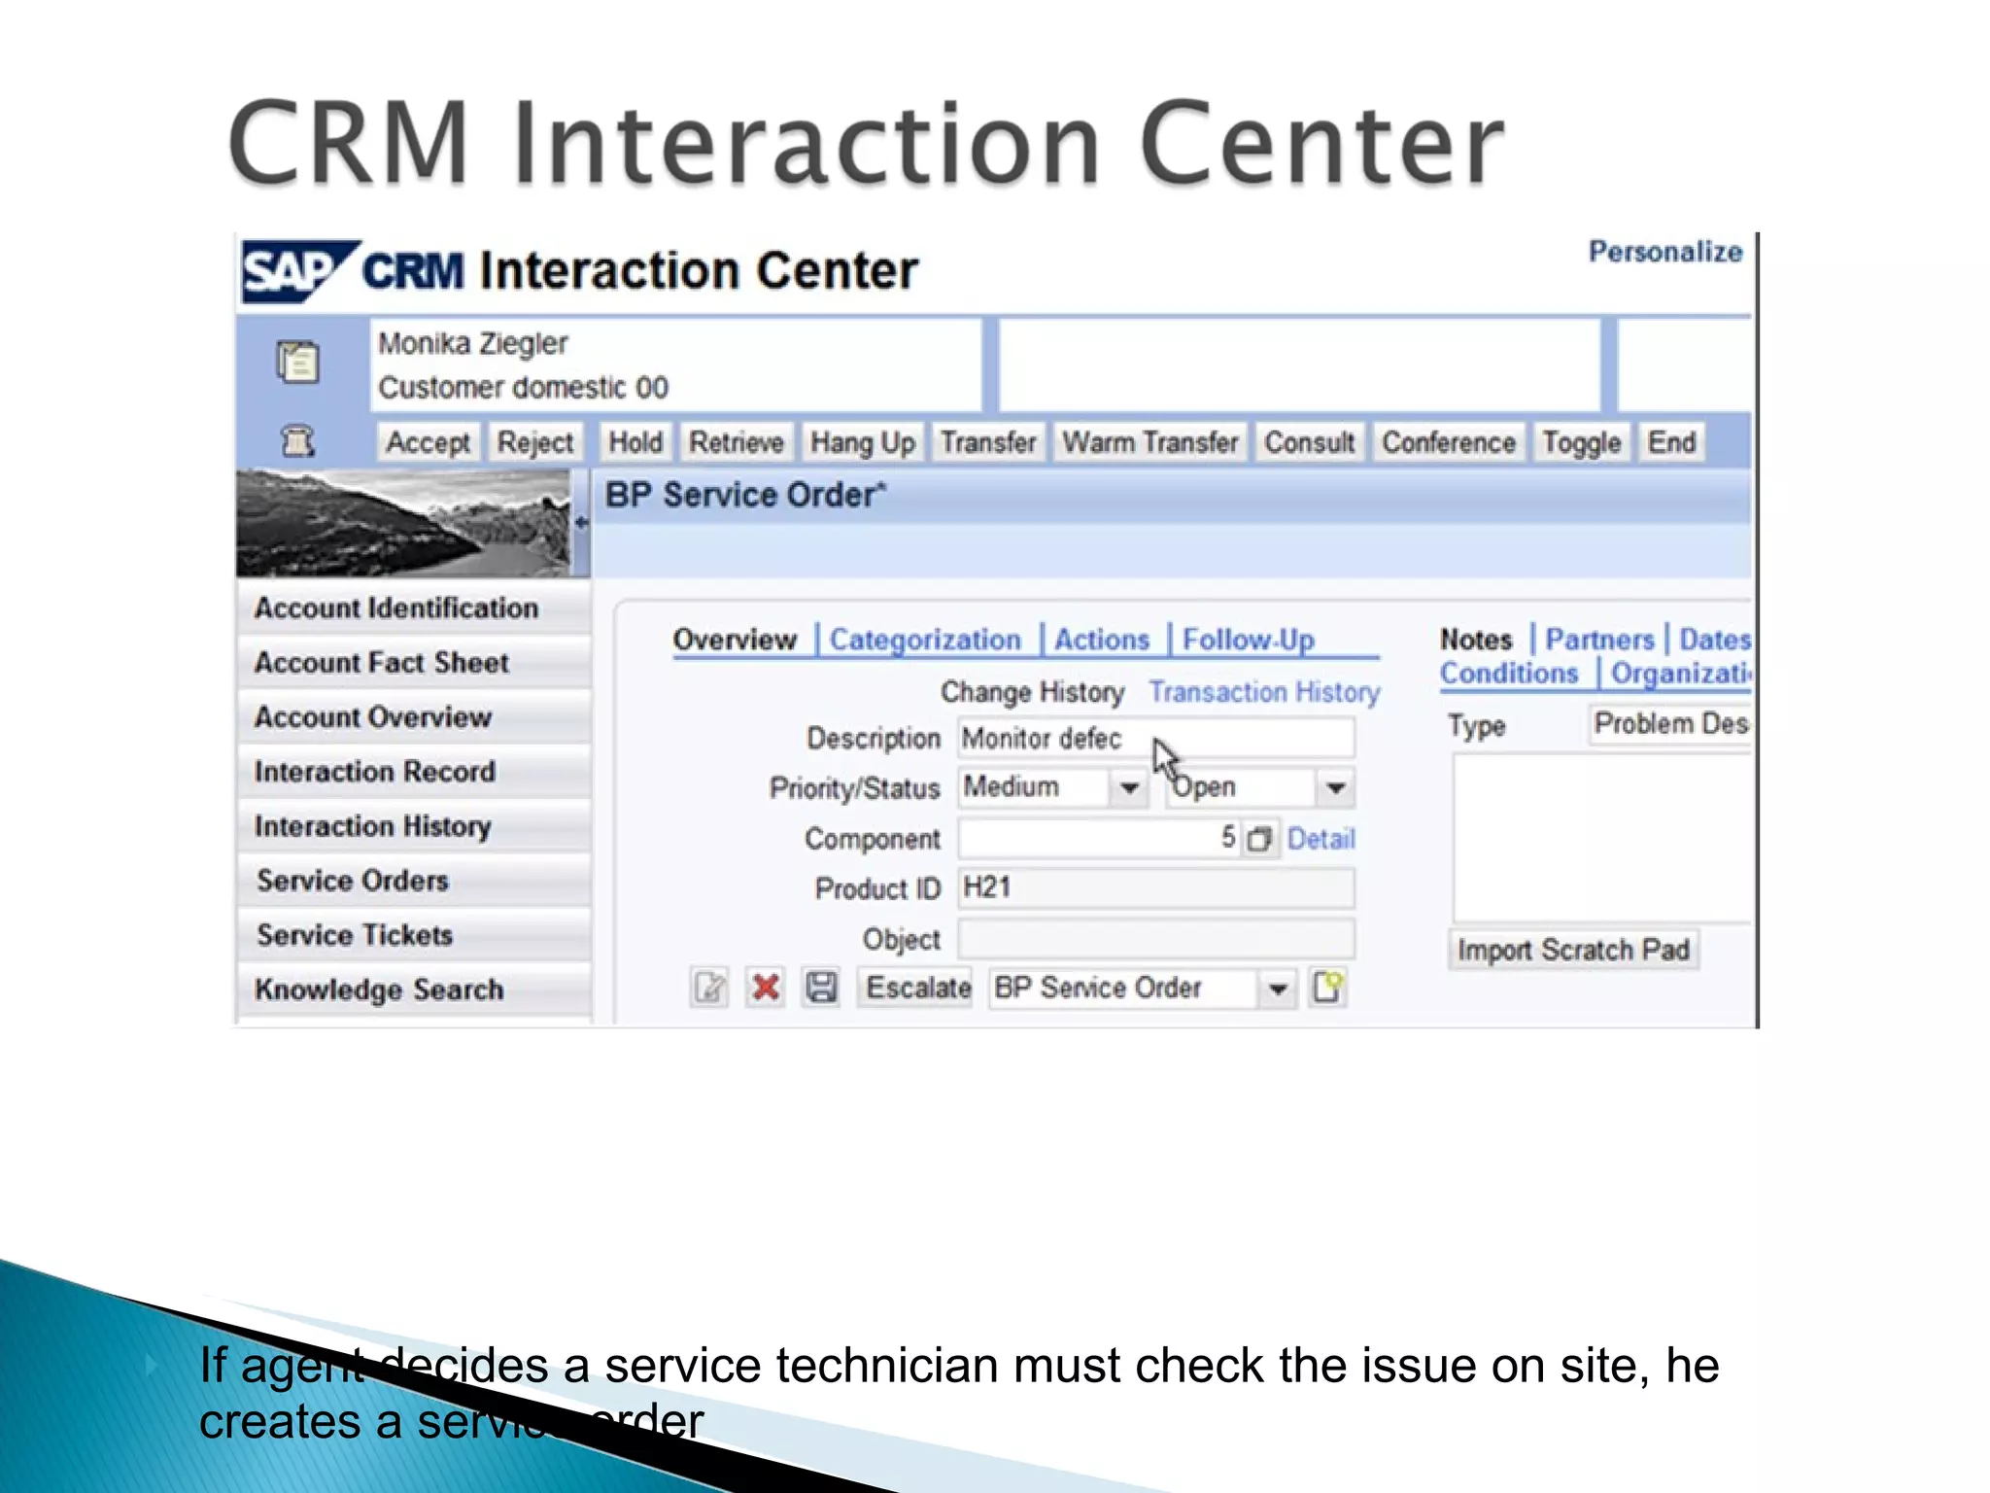Click the red X cancel icon
Screen dimensions: 1990x1493
pyautogui.click(x=766, y=988)
